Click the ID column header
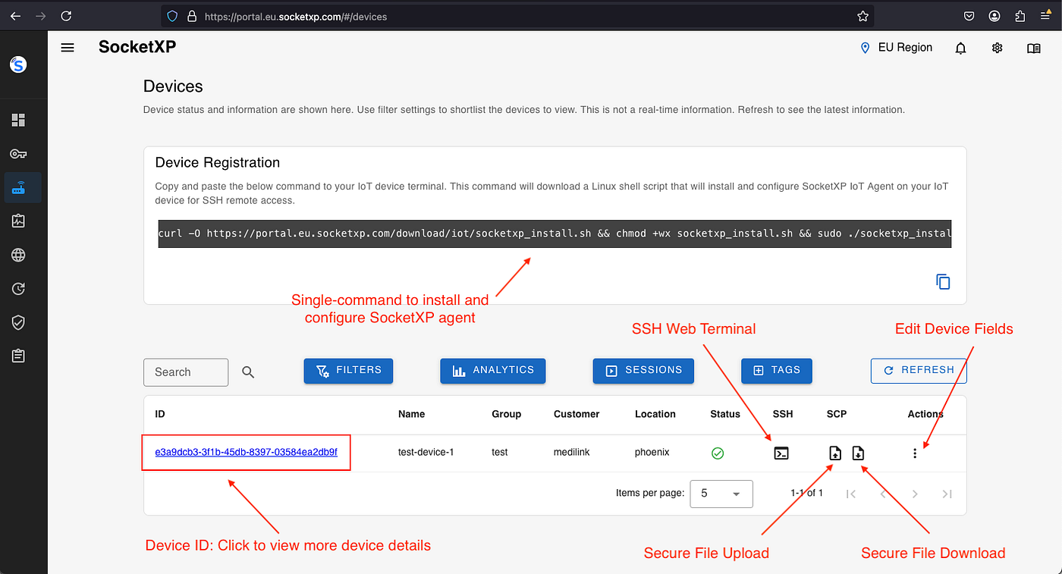 pyautogui.click(x=160, y=414)
